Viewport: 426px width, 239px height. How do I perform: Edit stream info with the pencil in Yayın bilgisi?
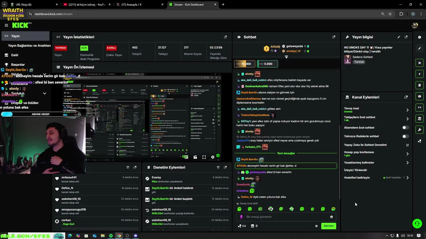(x=399, y=37)
